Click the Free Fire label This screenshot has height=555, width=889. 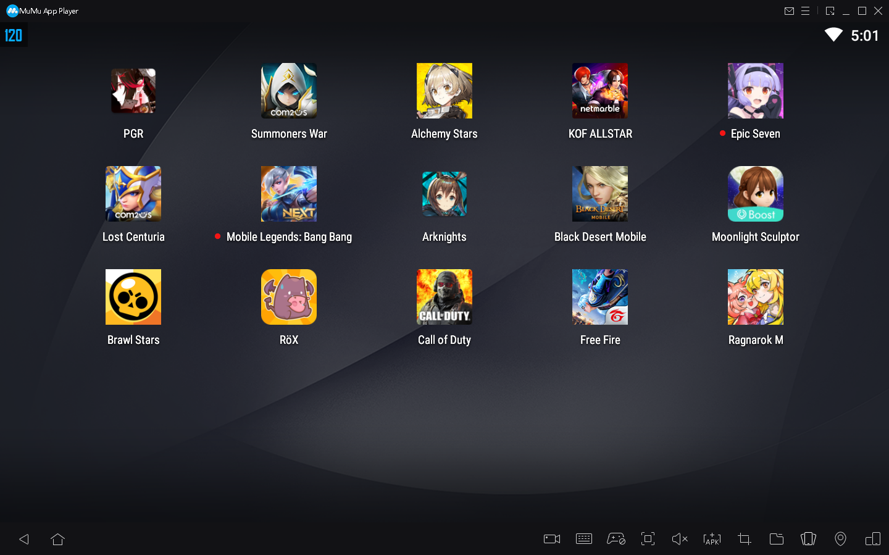[x=600, y=340]
